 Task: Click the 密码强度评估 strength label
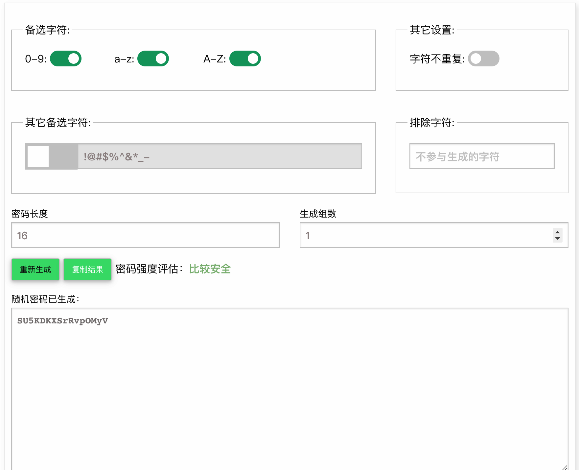149,269
